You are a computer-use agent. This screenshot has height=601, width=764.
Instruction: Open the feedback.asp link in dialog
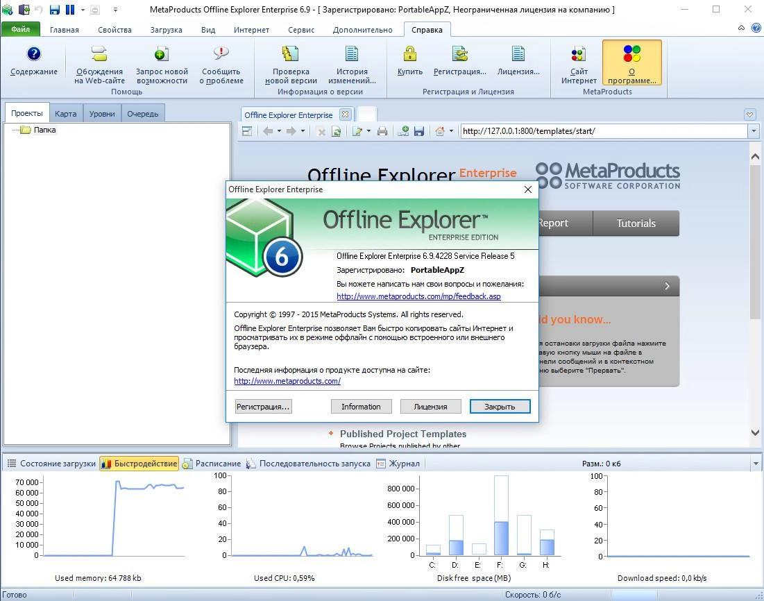[418, 296]
